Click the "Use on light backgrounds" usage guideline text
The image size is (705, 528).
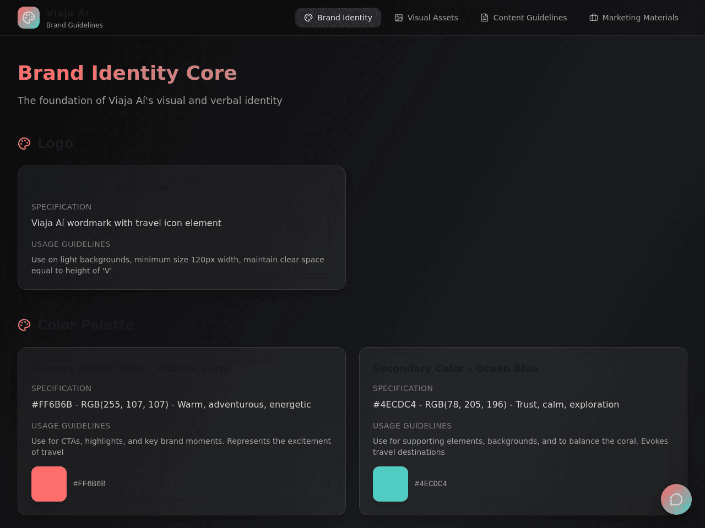tap(178, 265)
